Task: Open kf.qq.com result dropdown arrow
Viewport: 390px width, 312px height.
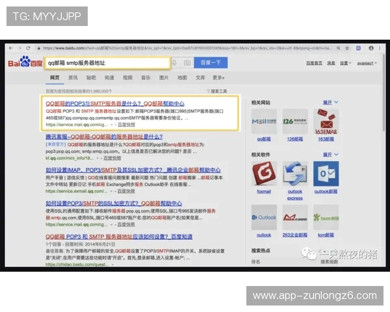Action: [97, 158]
